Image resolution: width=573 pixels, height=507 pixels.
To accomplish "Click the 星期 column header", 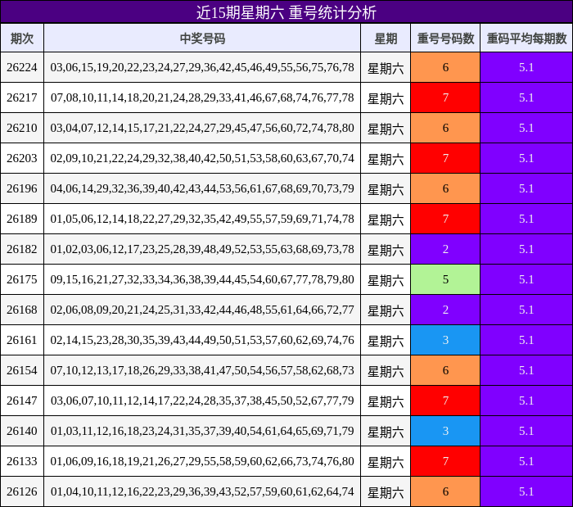I will click(x=386, y=38).
